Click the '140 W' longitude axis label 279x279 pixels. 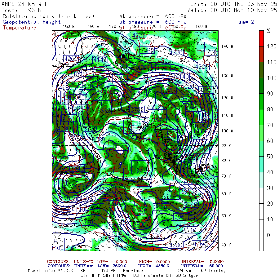[x=227, y=46]
